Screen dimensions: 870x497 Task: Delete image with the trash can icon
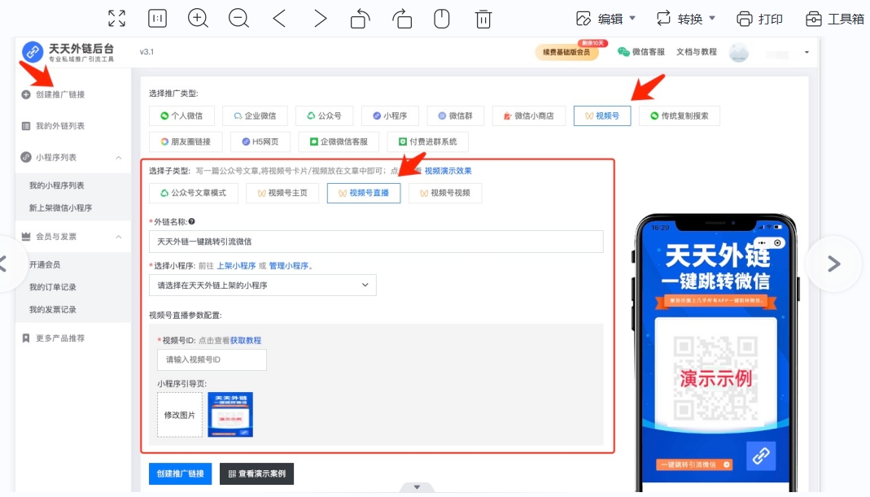tap(483, 19)
